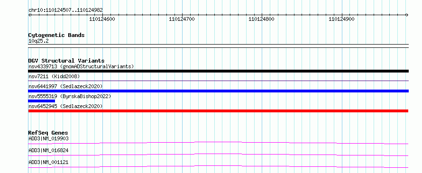Click the red nsv6452945 variant bar
Viewport: 422px width, 173px height.
pos(218,111)
